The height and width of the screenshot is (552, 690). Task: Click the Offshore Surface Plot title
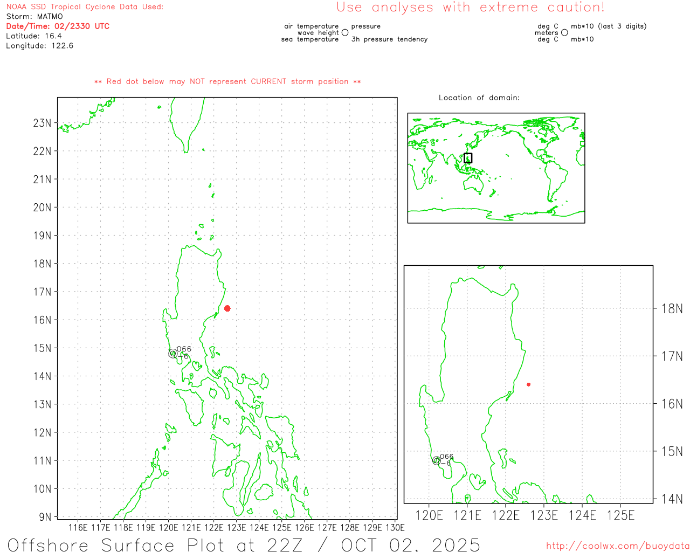pyautogui.click(x=244, y=544)
